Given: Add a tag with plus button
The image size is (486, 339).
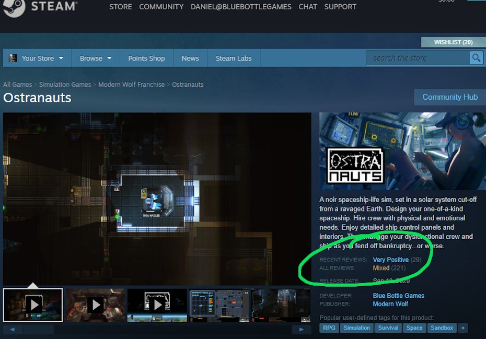Looking at the screenshot, I should (463, 328).
